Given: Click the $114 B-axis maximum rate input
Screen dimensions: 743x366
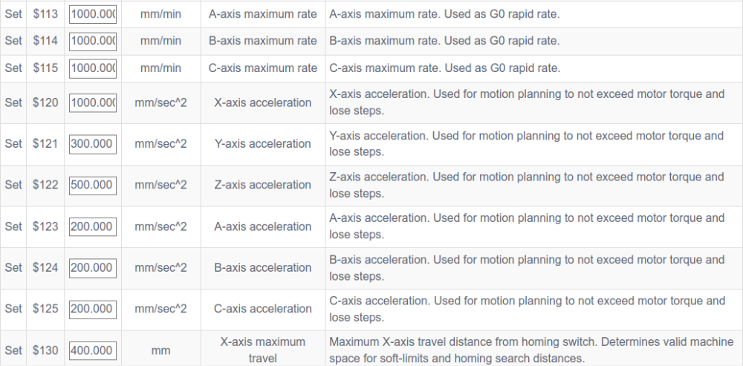Looking at the screenshot, I should pos(93,41).
